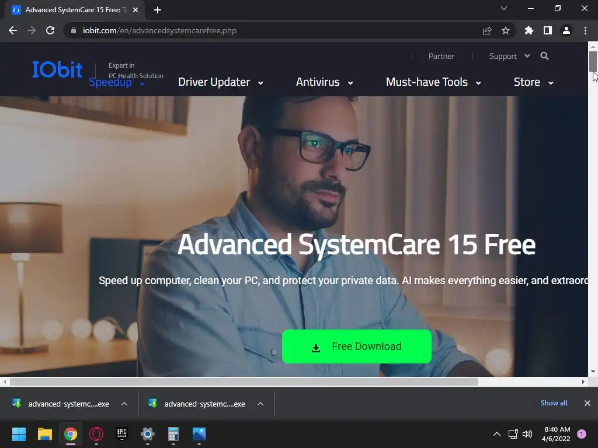Open network status tray icon
The image size is (598, 448).
click(513, 434)
